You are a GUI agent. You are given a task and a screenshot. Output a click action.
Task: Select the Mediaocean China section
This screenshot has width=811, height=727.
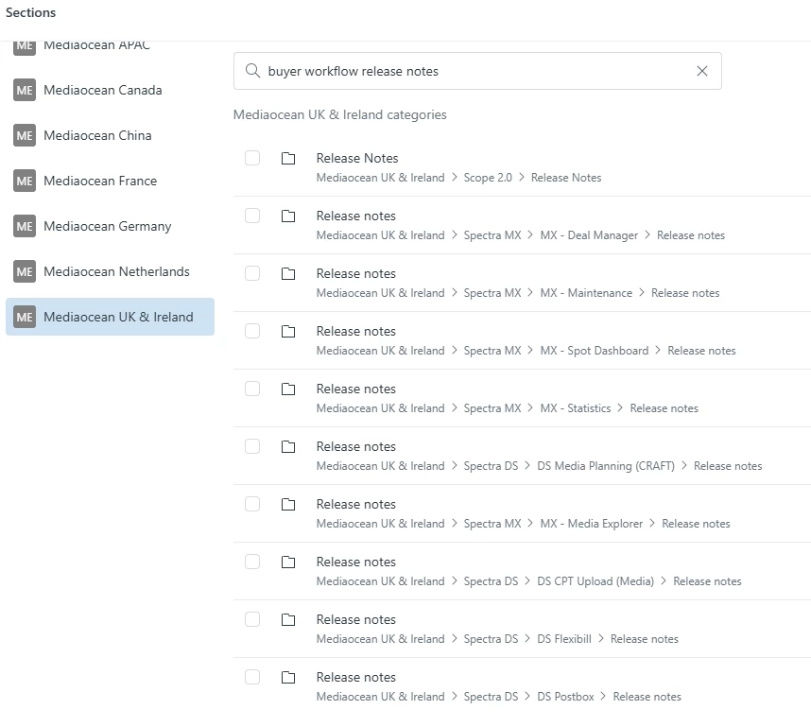point(110,135)
